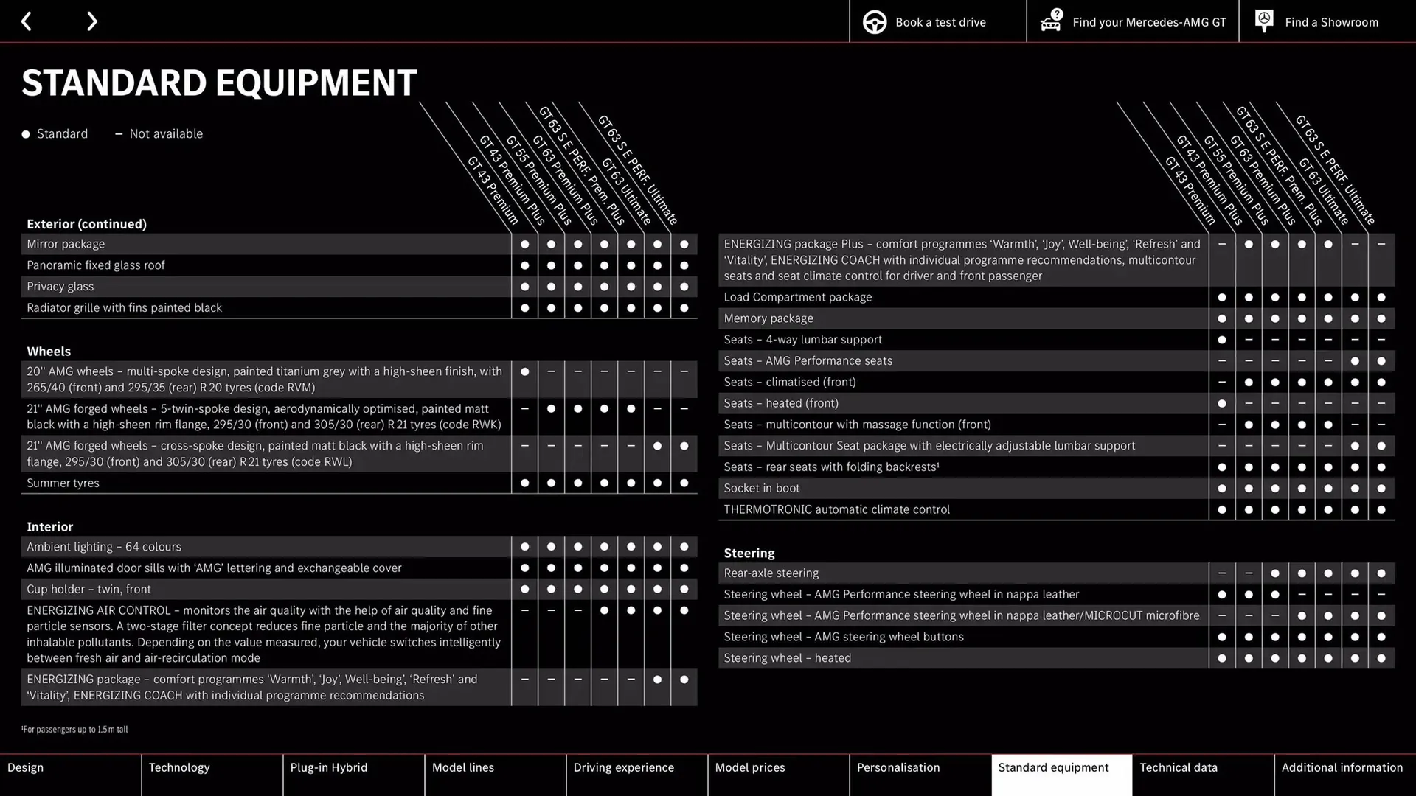Click the ENERGIZING AIR CONTROL description
This screenshot has width=1416, height=796.
263,635
